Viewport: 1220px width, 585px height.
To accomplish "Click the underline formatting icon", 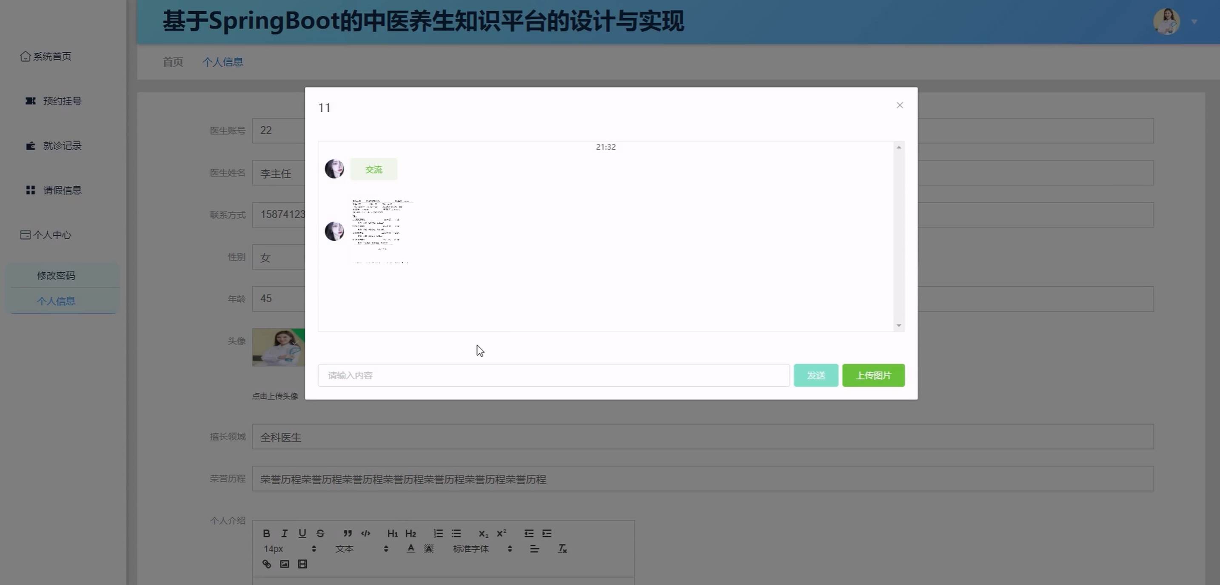I will (x=302, y=534).
